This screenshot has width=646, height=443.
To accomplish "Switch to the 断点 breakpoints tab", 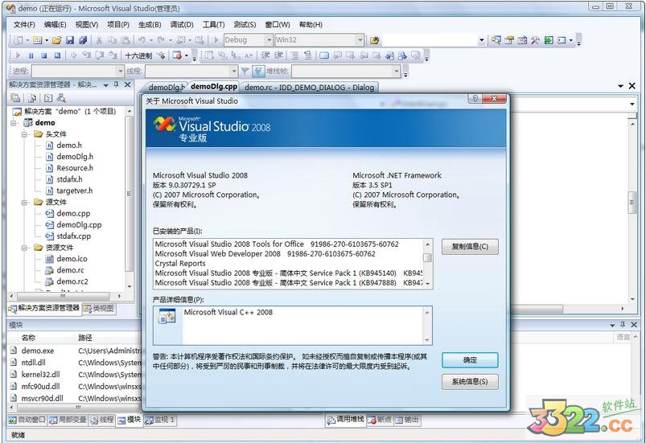I will click(380, 420).
